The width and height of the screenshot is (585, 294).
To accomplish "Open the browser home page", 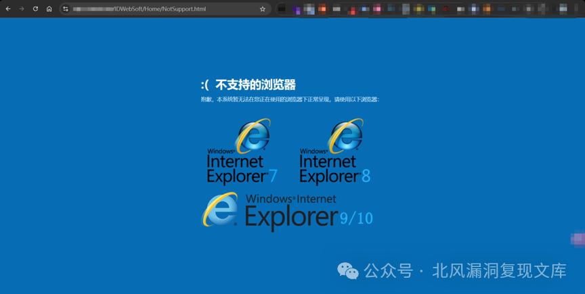I will coord(49,9).
